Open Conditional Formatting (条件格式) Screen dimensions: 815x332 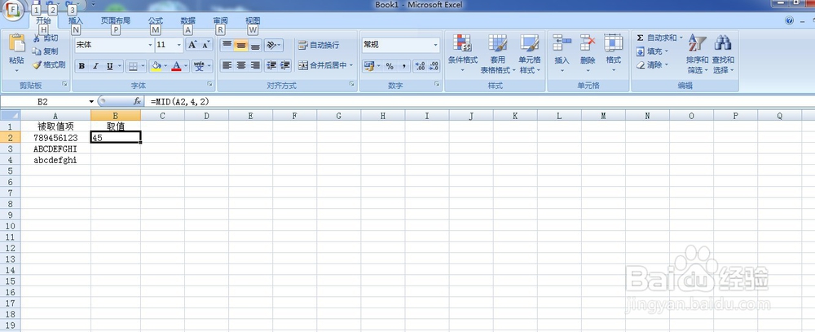tap(463, 54)
